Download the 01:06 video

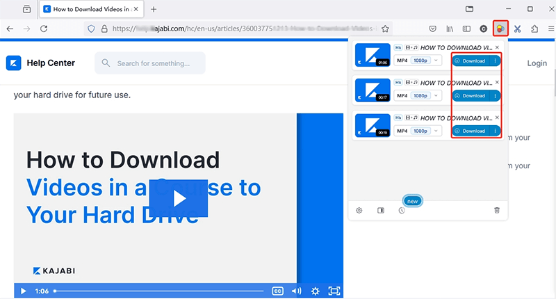471,61
